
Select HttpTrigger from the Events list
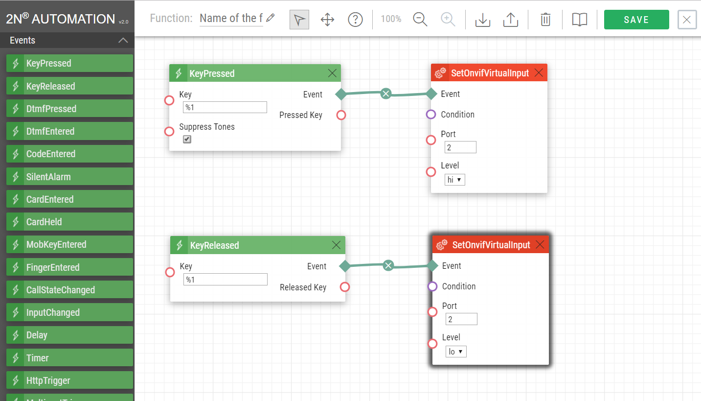(x=69, y=380)
